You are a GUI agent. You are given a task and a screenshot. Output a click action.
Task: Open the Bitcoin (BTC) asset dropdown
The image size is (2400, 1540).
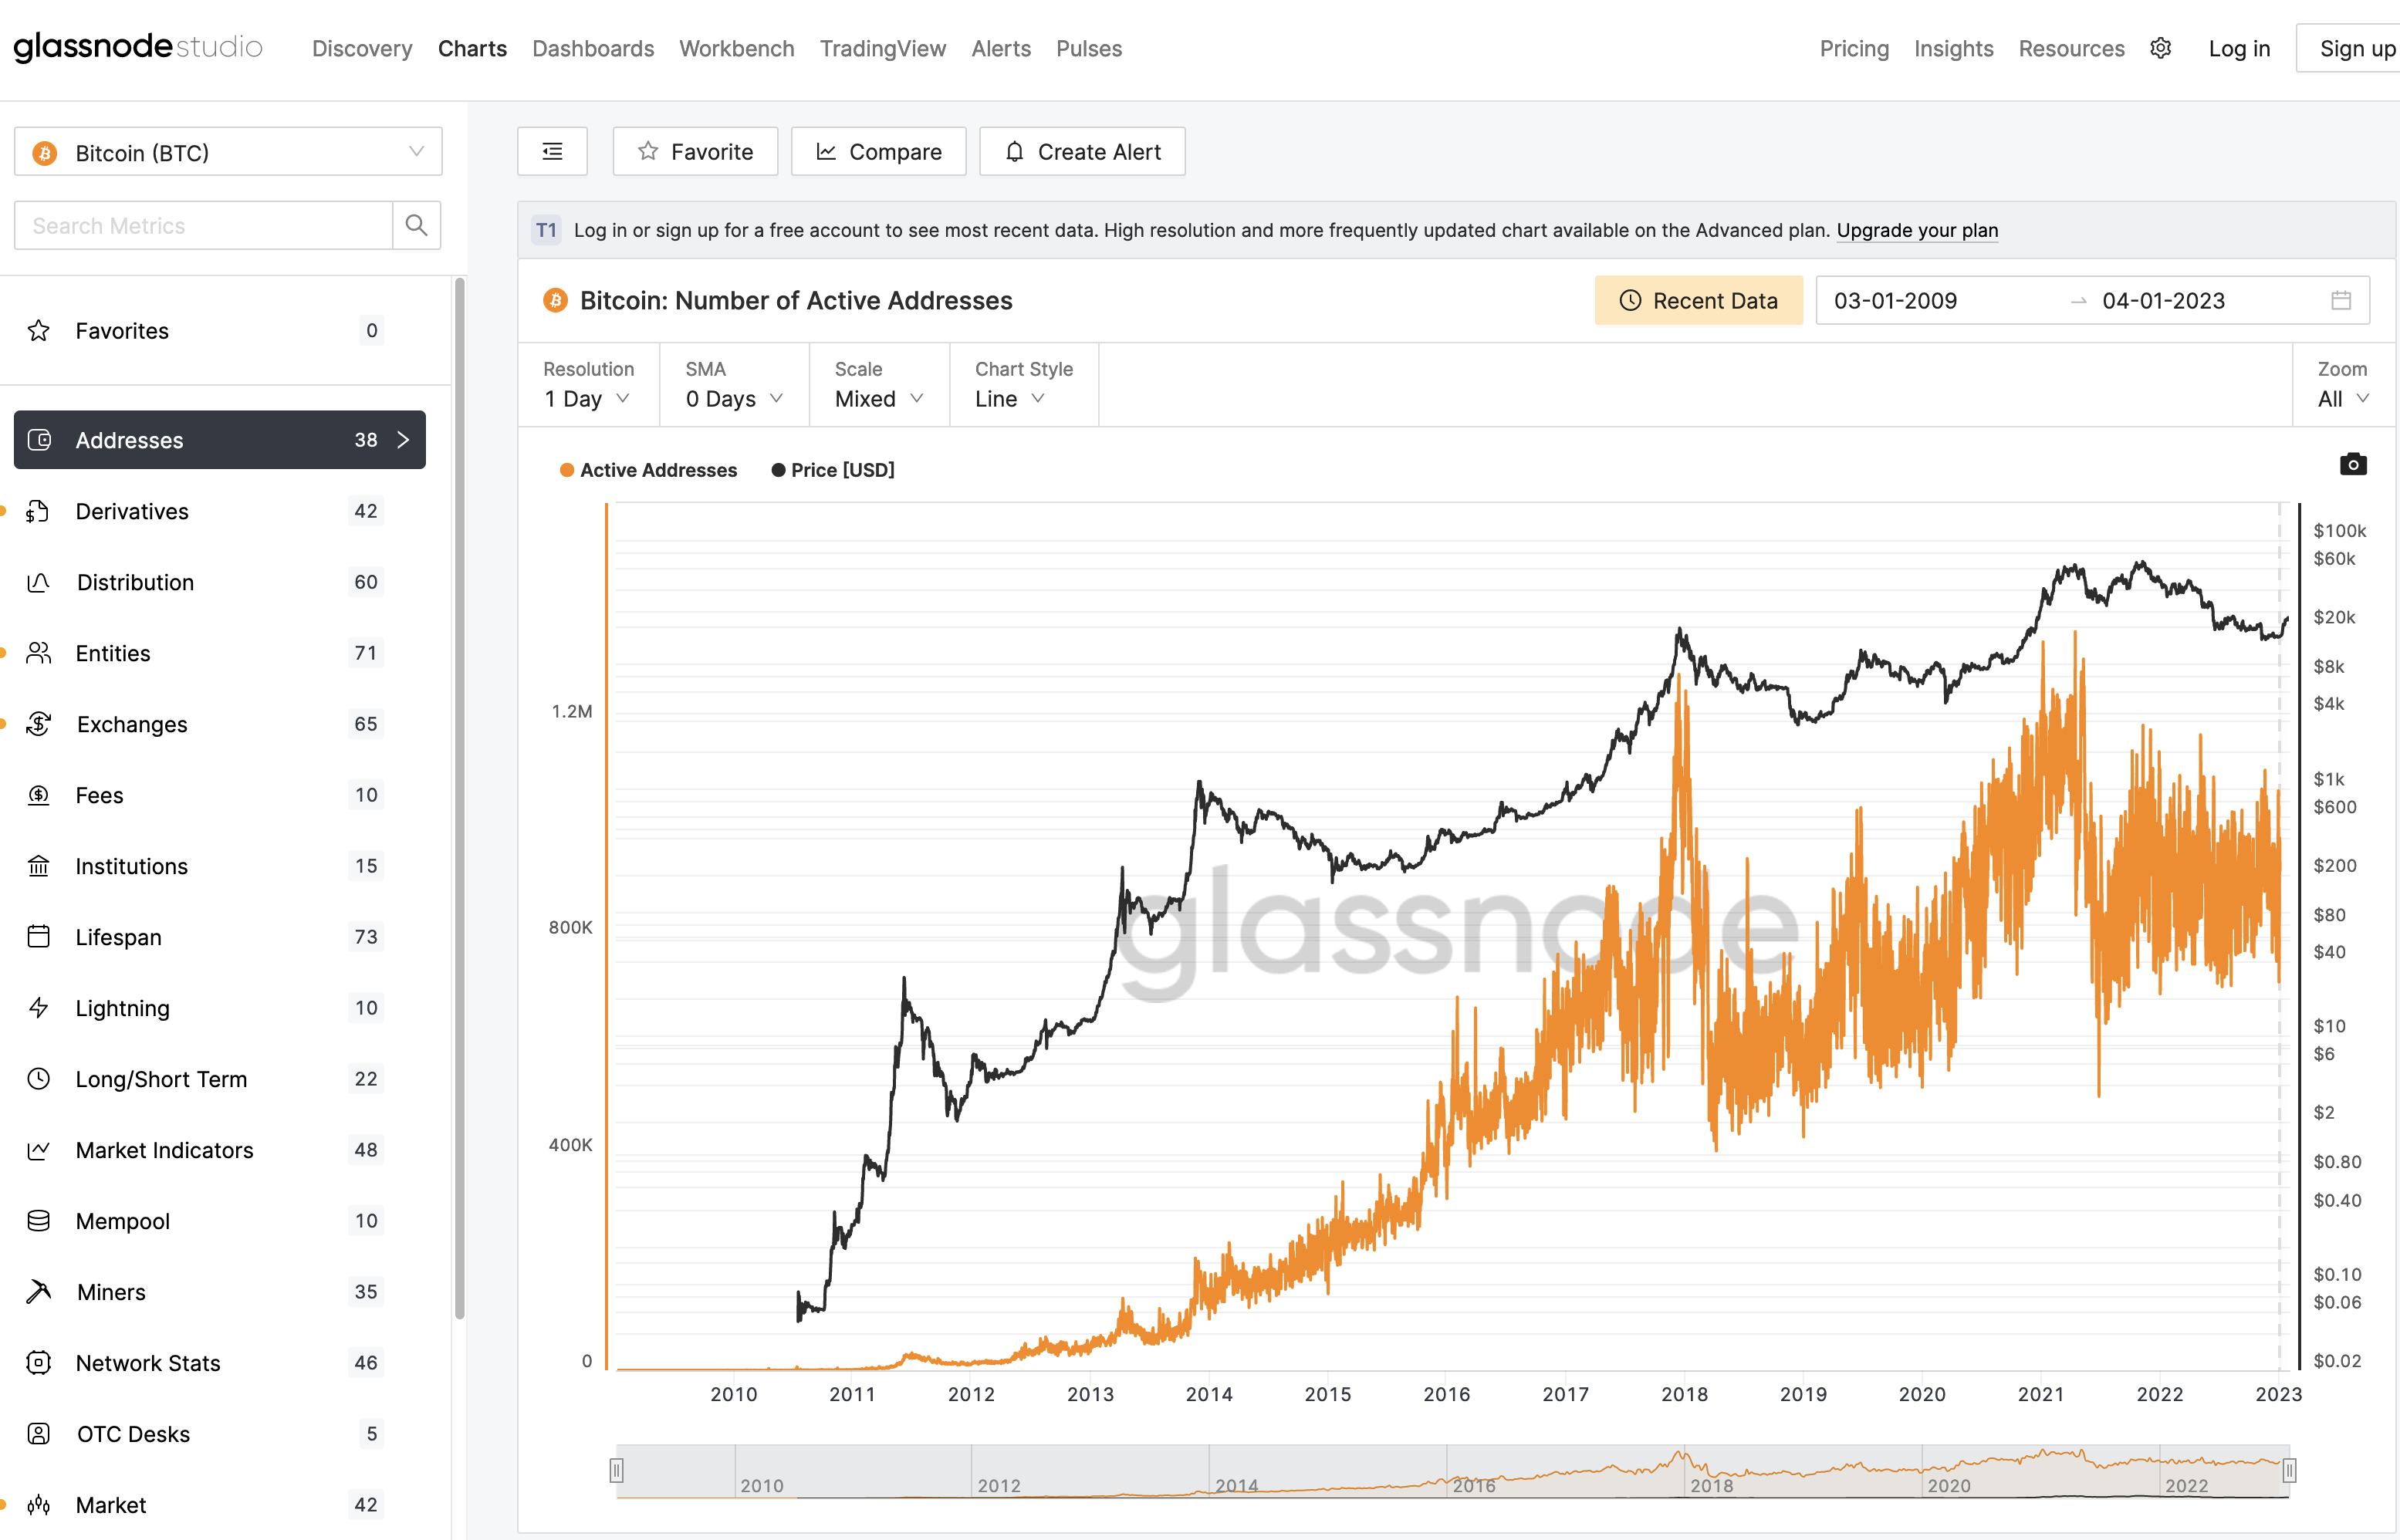[x=228, y=152]
